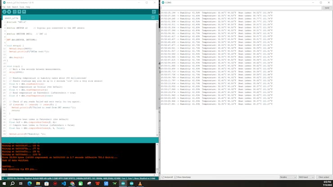The image size is (333, 187).
Task: Click the COM3 window title bar icon
Action: click(163, 3)
